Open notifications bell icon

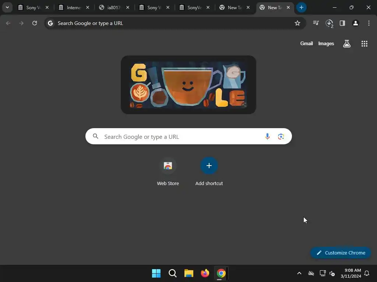point(367,273)
